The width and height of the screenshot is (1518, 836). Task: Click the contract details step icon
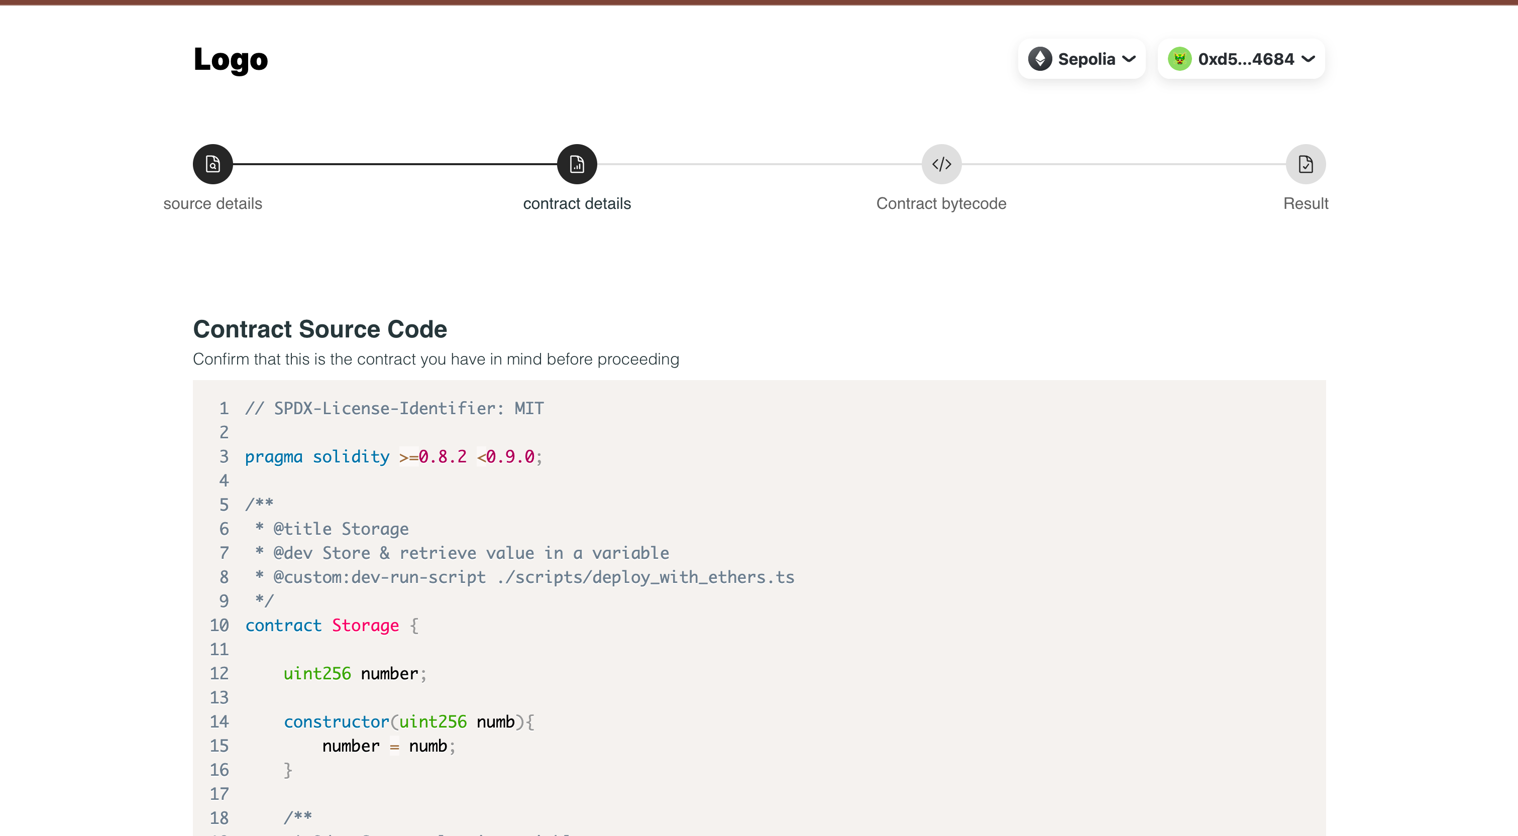pyautogui.click(x=577, y=164)
